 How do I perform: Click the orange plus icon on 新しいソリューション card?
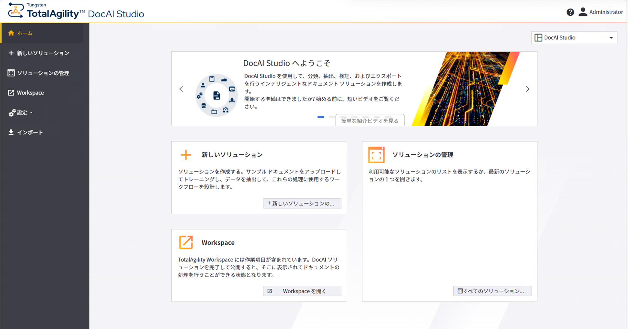pos(186,155)
